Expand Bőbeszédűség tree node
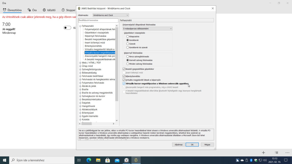This screenshot has height=164, width=292. click(x=80, y=73)
